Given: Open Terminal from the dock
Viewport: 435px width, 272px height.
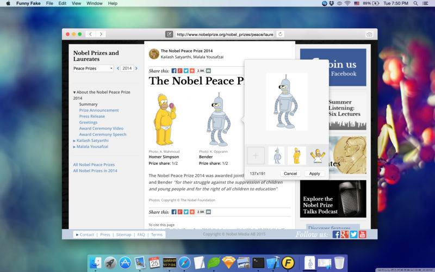Looking at the screenshot, I should (258, 262).
